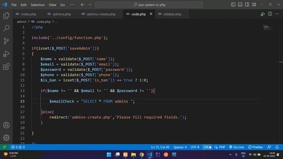Open the EUR/INR widget

click(11, 155)
